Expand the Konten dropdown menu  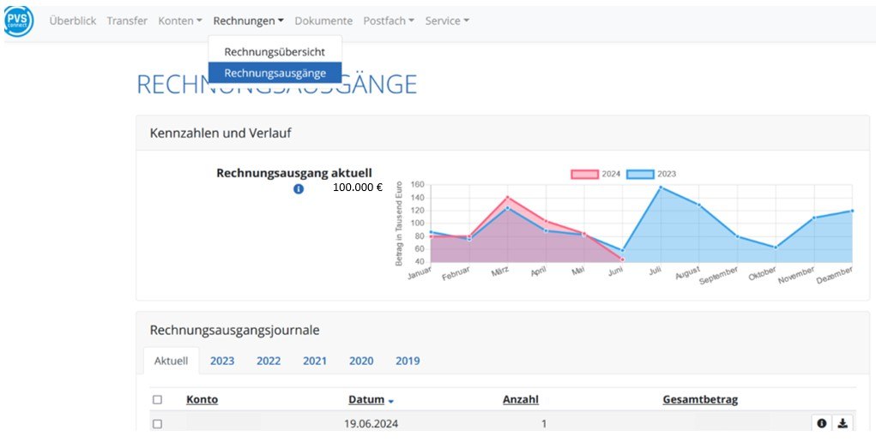pos(180,21)
